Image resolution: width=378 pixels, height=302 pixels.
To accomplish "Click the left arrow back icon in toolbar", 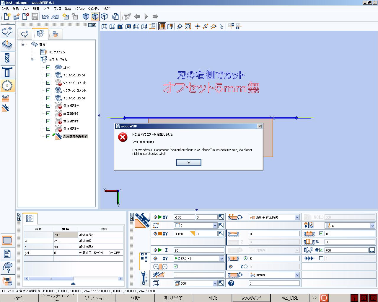I will click(x=137, y=17).
